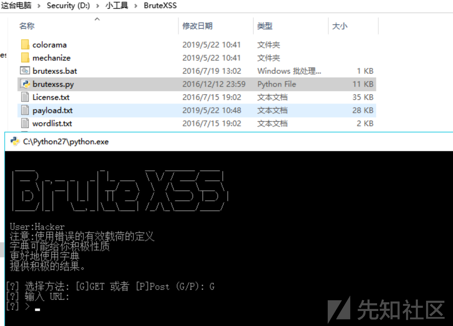453x326 pixels.
Task: Click the 选择方法 GET/Post prompt line
Action: click(110, 286)
